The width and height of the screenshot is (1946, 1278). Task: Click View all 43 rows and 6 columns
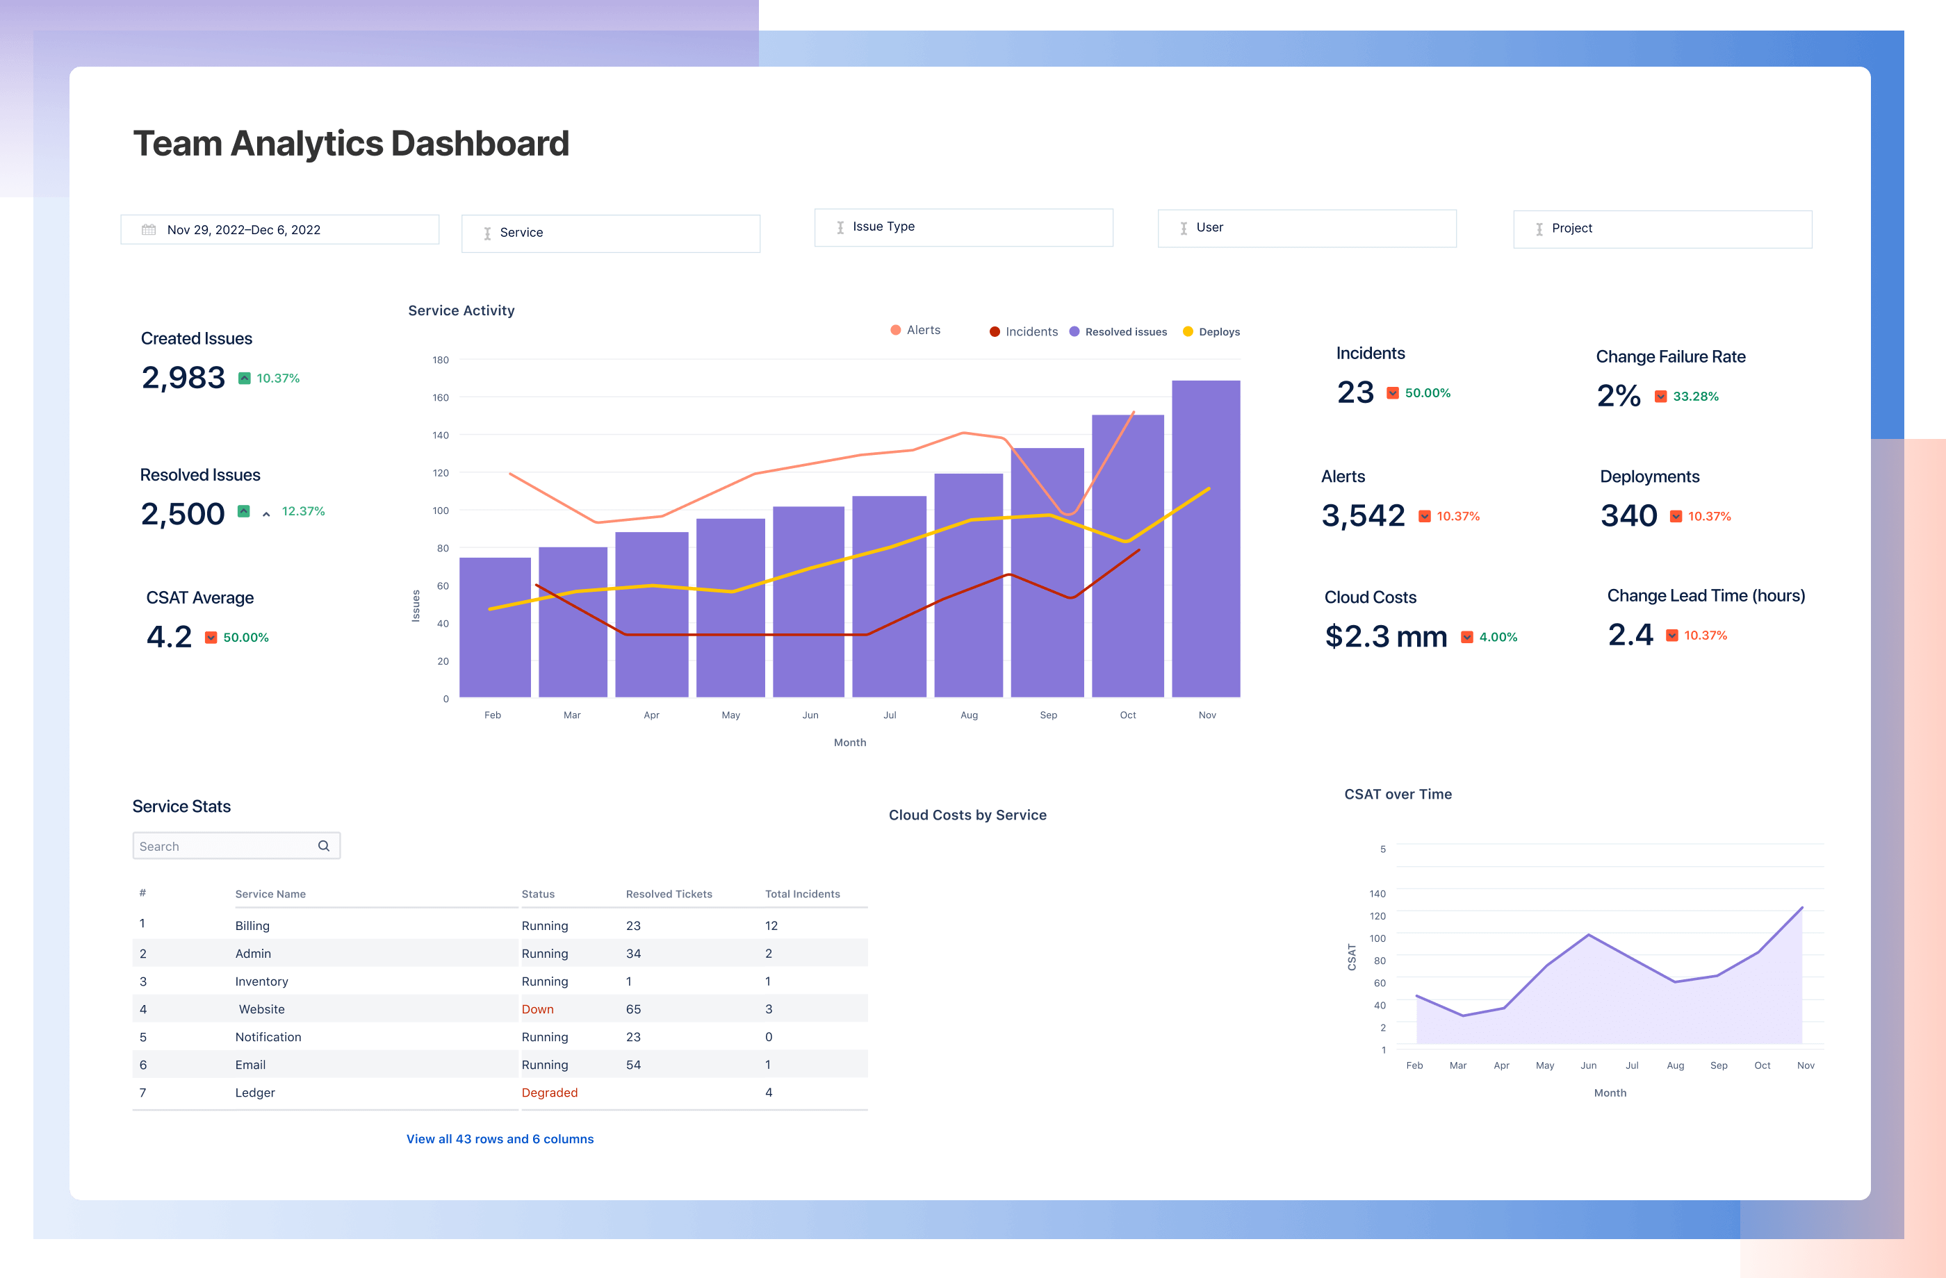[498, 1138]
